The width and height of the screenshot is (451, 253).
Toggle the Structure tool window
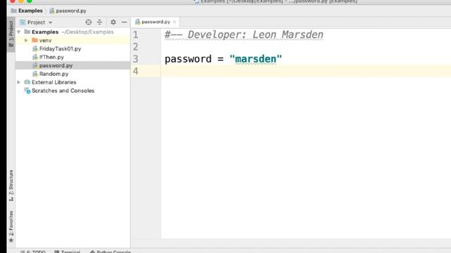coord(11,185)
